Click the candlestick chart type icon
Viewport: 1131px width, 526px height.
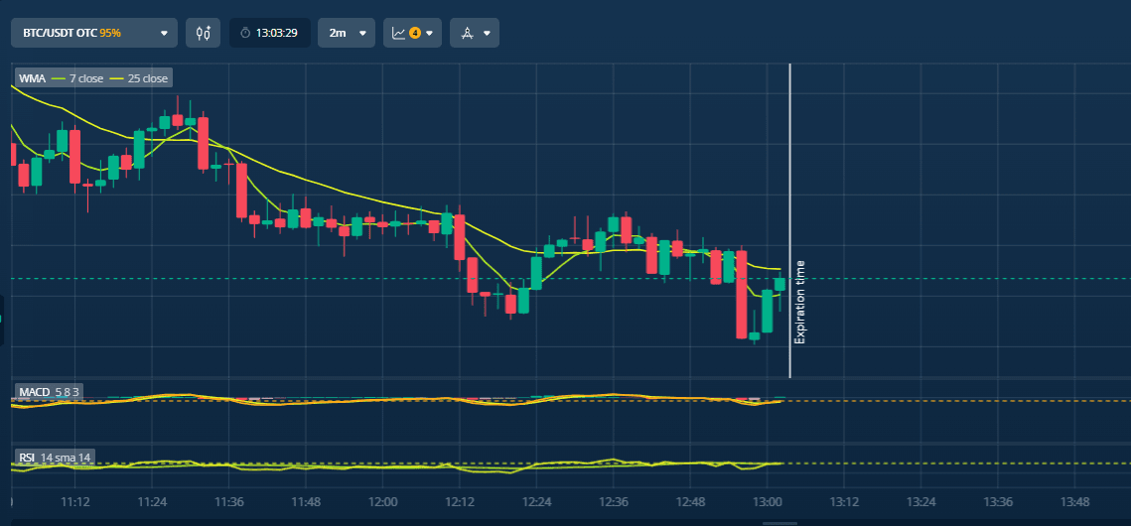203,33
